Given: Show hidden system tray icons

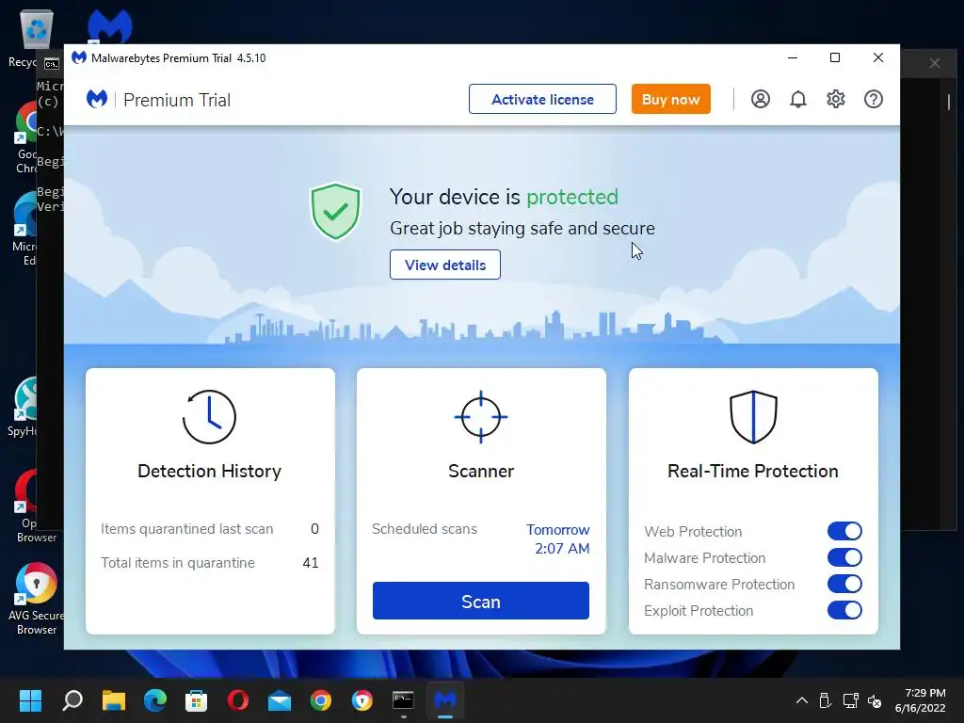Looking at the screenshot, I should [802, 700].
